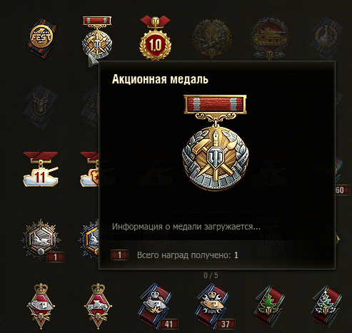Select the wrench ribbon medal with count 37
352x333 pixels.
click(213, 306)
